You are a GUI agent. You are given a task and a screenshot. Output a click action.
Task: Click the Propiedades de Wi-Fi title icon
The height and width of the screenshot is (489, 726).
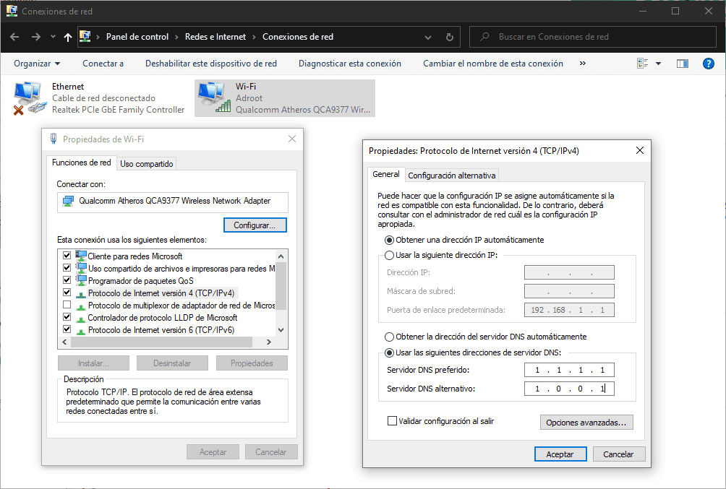(54, 139)
